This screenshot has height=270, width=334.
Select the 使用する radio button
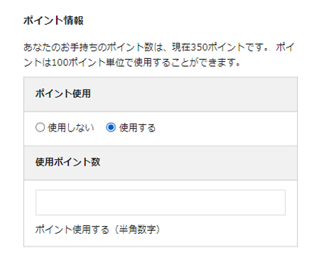click(x=111, y=127)
